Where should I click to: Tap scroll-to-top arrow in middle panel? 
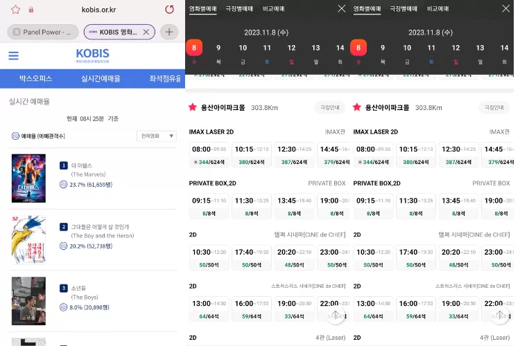point(336,315)
